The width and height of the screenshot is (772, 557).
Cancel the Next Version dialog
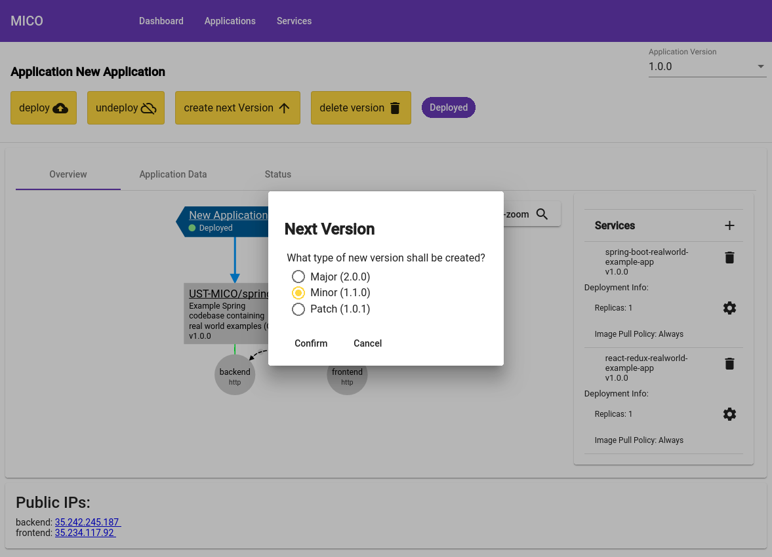tap(367, 343)
